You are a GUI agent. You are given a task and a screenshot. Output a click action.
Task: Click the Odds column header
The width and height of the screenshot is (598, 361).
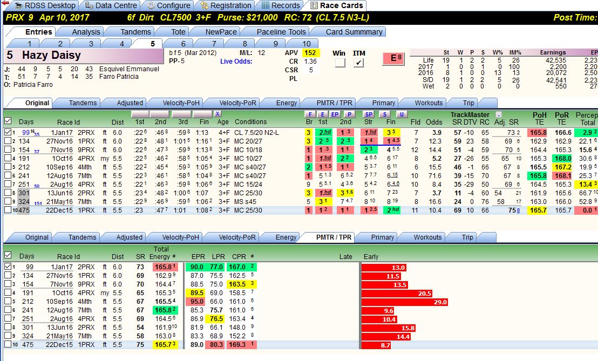pyautogui.click(x=433, y=122)
